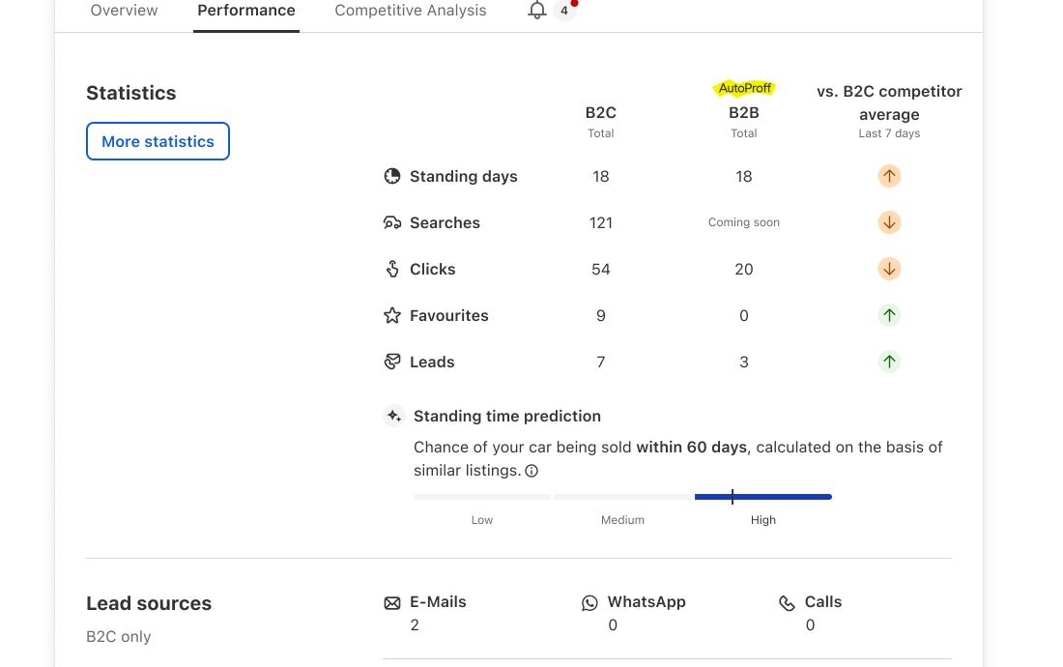Image resolution: width=1063 pixels, height=667 pixels.
Task: Open the notifications bell icon
Action: coord(537,11)
